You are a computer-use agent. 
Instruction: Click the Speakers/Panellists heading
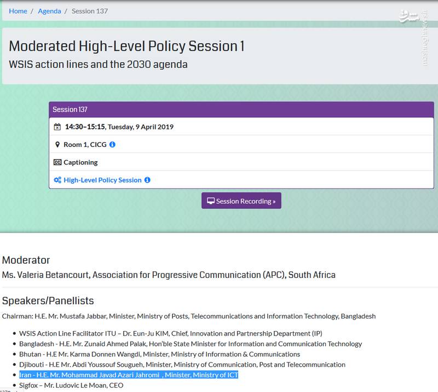[48, 301]
